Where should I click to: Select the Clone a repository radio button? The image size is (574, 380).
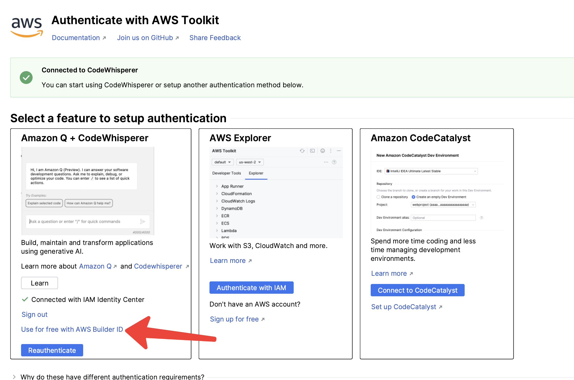[378, 197]
